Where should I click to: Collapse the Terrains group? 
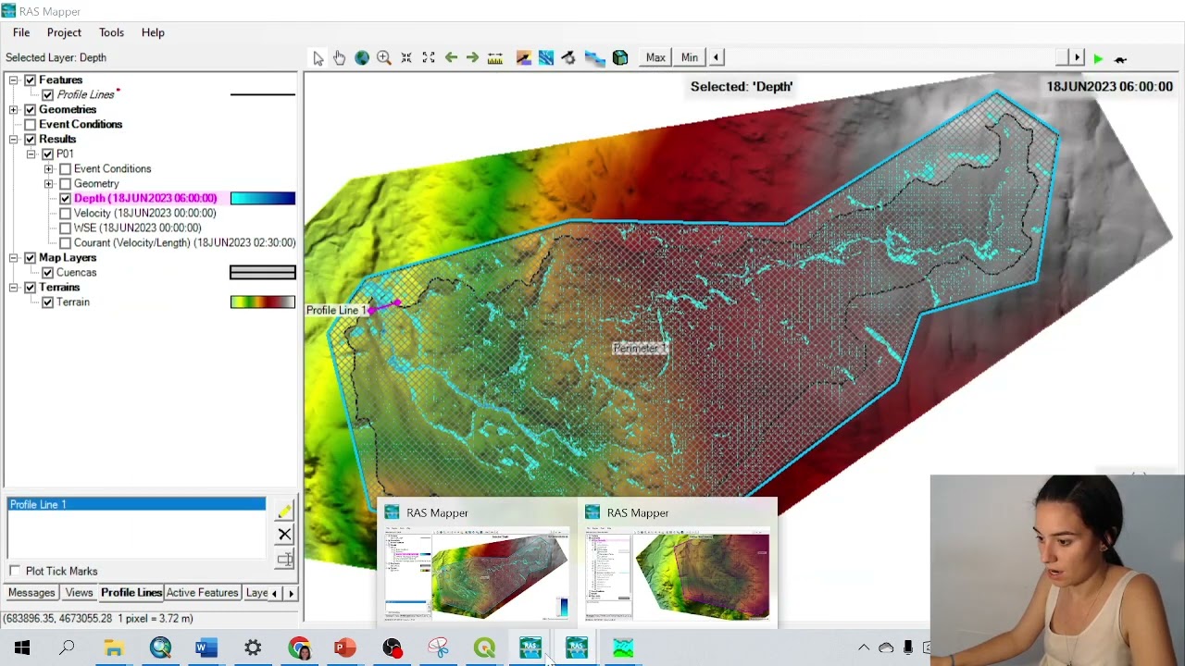(14, 288)
